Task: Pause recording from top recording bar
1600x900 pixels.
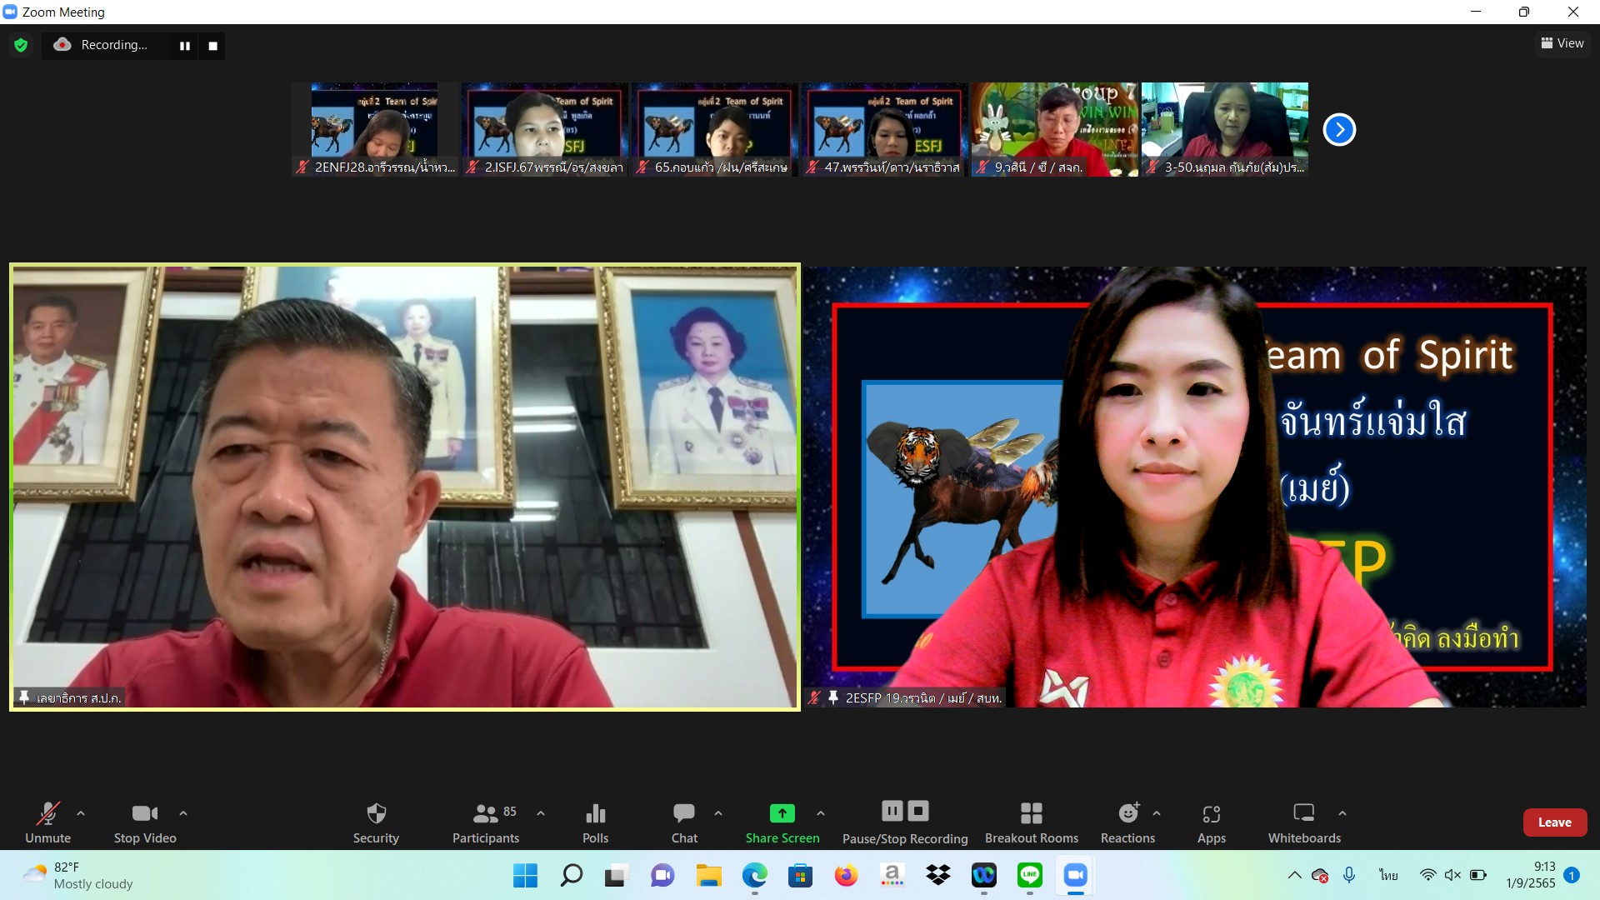Action: click(185, 46)
